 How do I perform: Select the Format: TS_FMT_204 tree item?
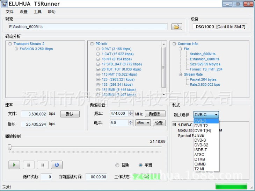206,69
